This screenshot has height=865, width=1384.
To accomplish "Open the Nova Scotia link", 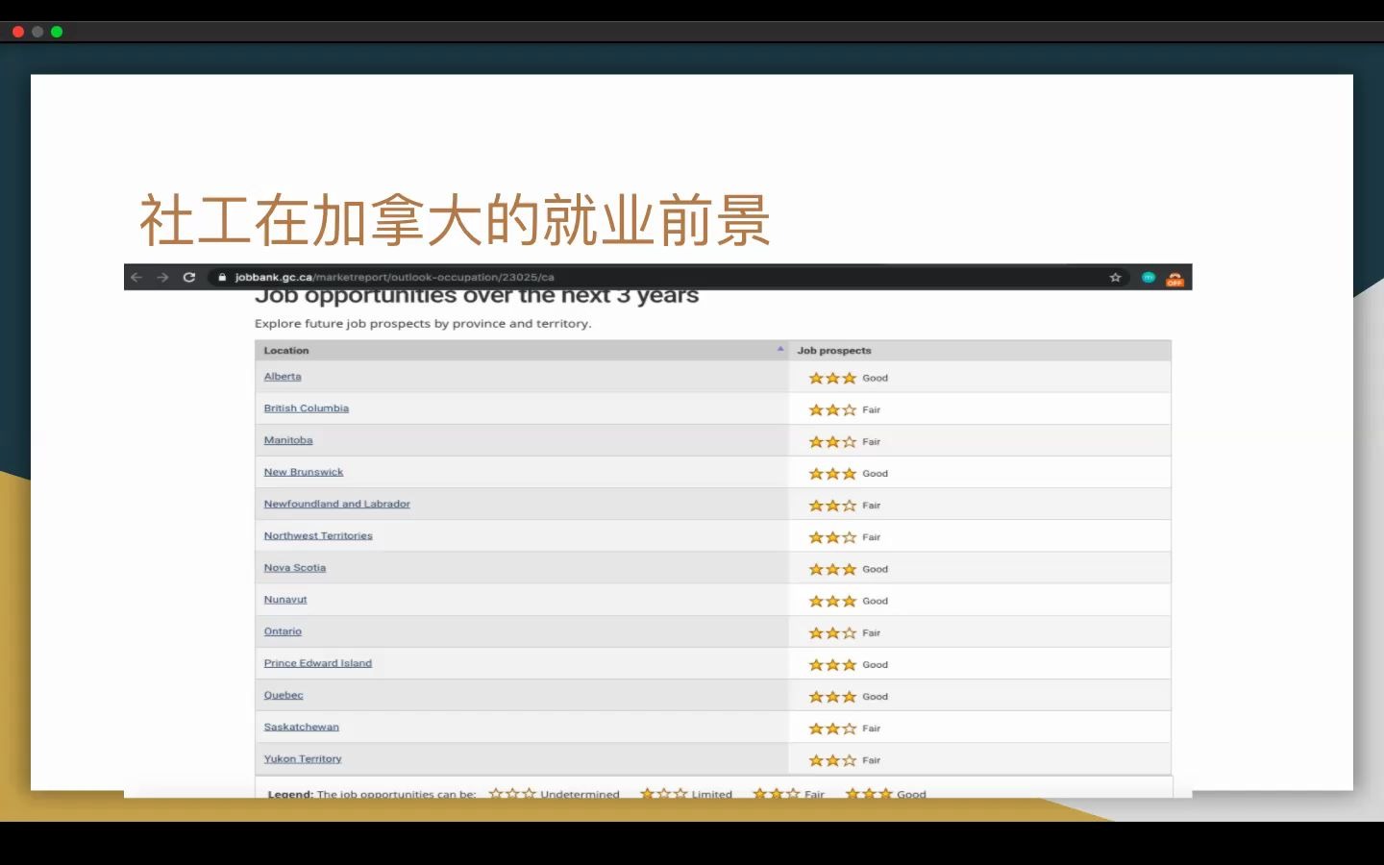I will 295,568.
